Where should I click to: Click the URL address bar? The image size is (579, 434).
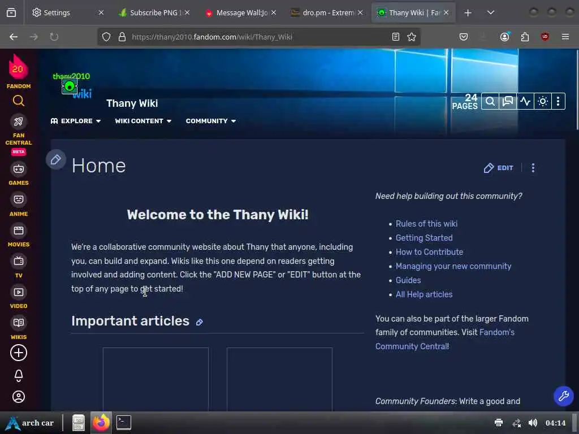click(258, 37)
